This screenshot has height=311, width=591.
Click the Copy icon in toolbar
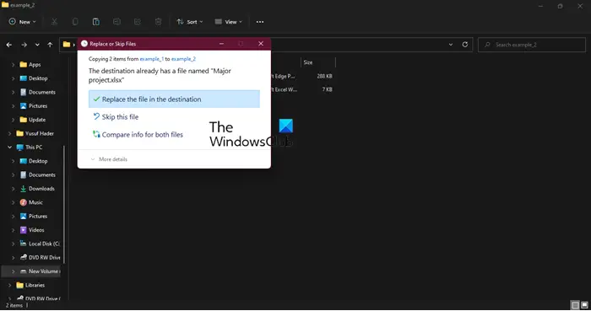(x=75, y=22)
